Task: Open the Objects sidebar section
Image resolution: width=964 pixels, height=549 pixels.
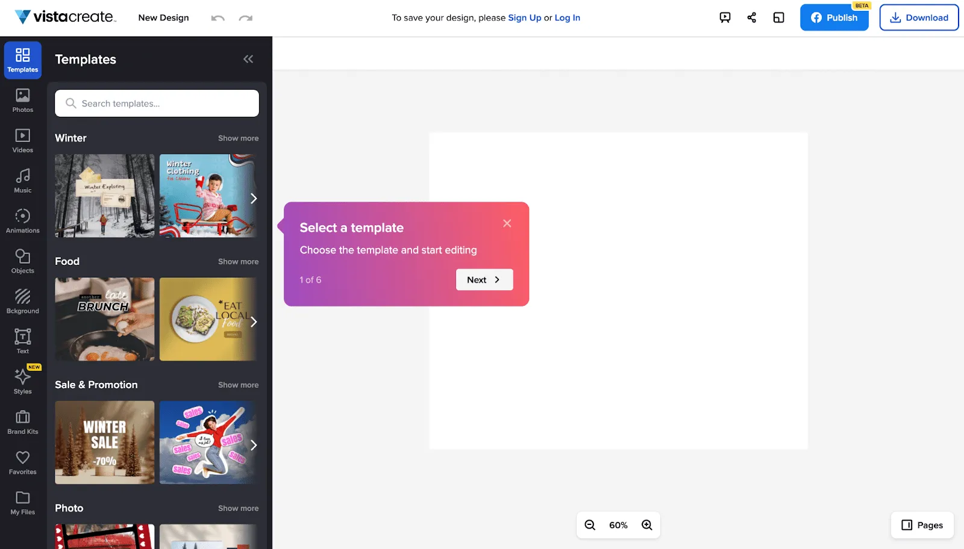Action: point(23,262)
